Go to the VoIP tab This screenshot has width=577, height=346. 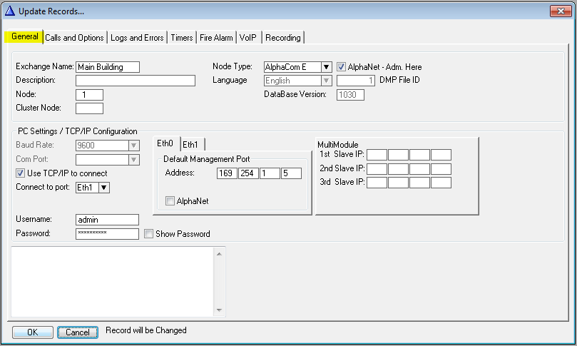coord(248,38)
